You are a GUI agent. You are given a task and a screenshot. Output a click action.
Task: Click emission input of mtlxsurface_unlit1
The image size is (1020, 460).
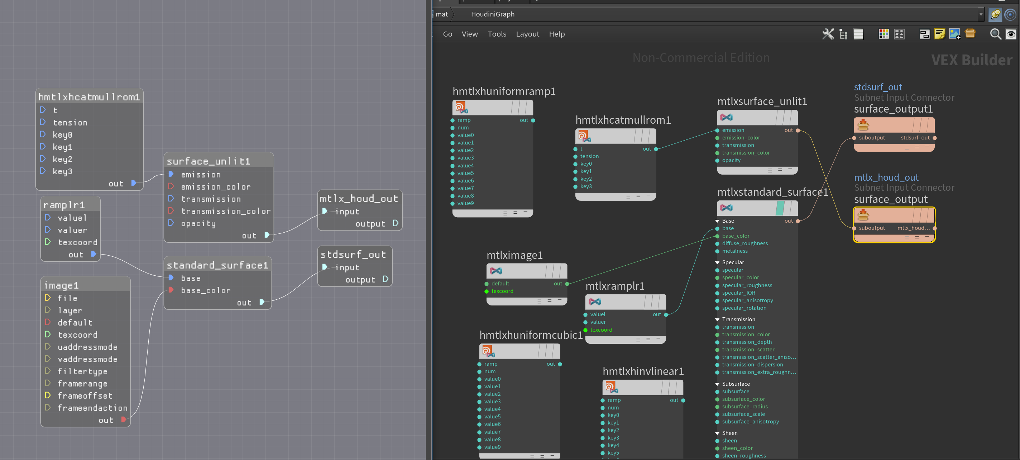click(717, 131)
